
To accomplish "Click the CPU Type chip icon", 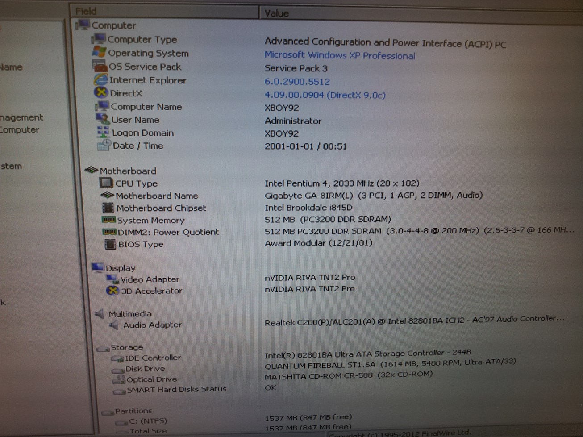I will 106,183.
